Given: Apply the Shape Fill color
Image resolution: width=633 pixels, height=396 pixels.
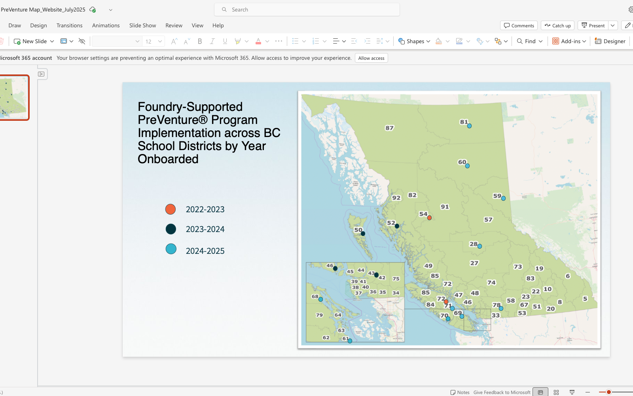Looking at the screenshot, I should 438,41.
